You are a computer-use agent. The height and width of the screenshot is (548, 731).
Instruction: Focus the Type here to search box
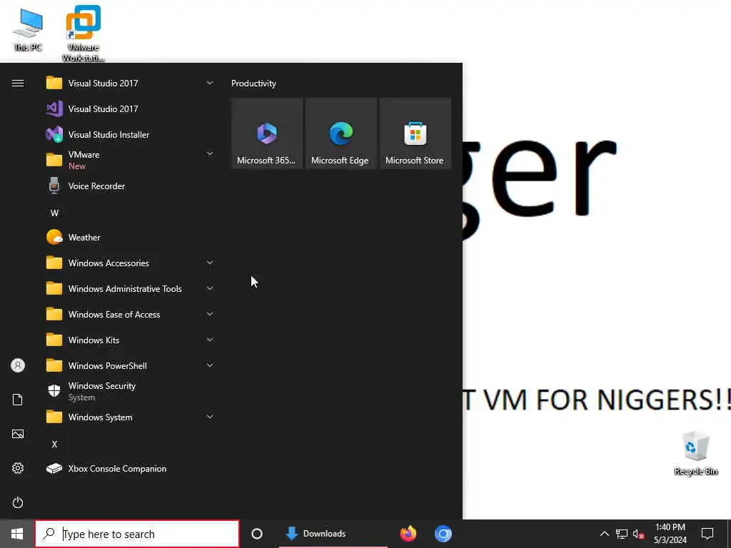pos(137,534)
